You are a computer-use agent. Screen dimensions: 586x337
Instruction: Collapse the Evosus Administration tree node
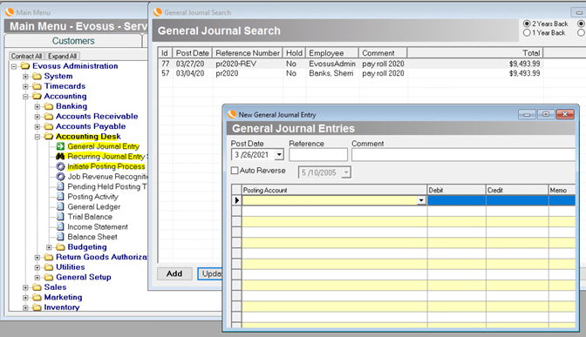coord(14,66)
